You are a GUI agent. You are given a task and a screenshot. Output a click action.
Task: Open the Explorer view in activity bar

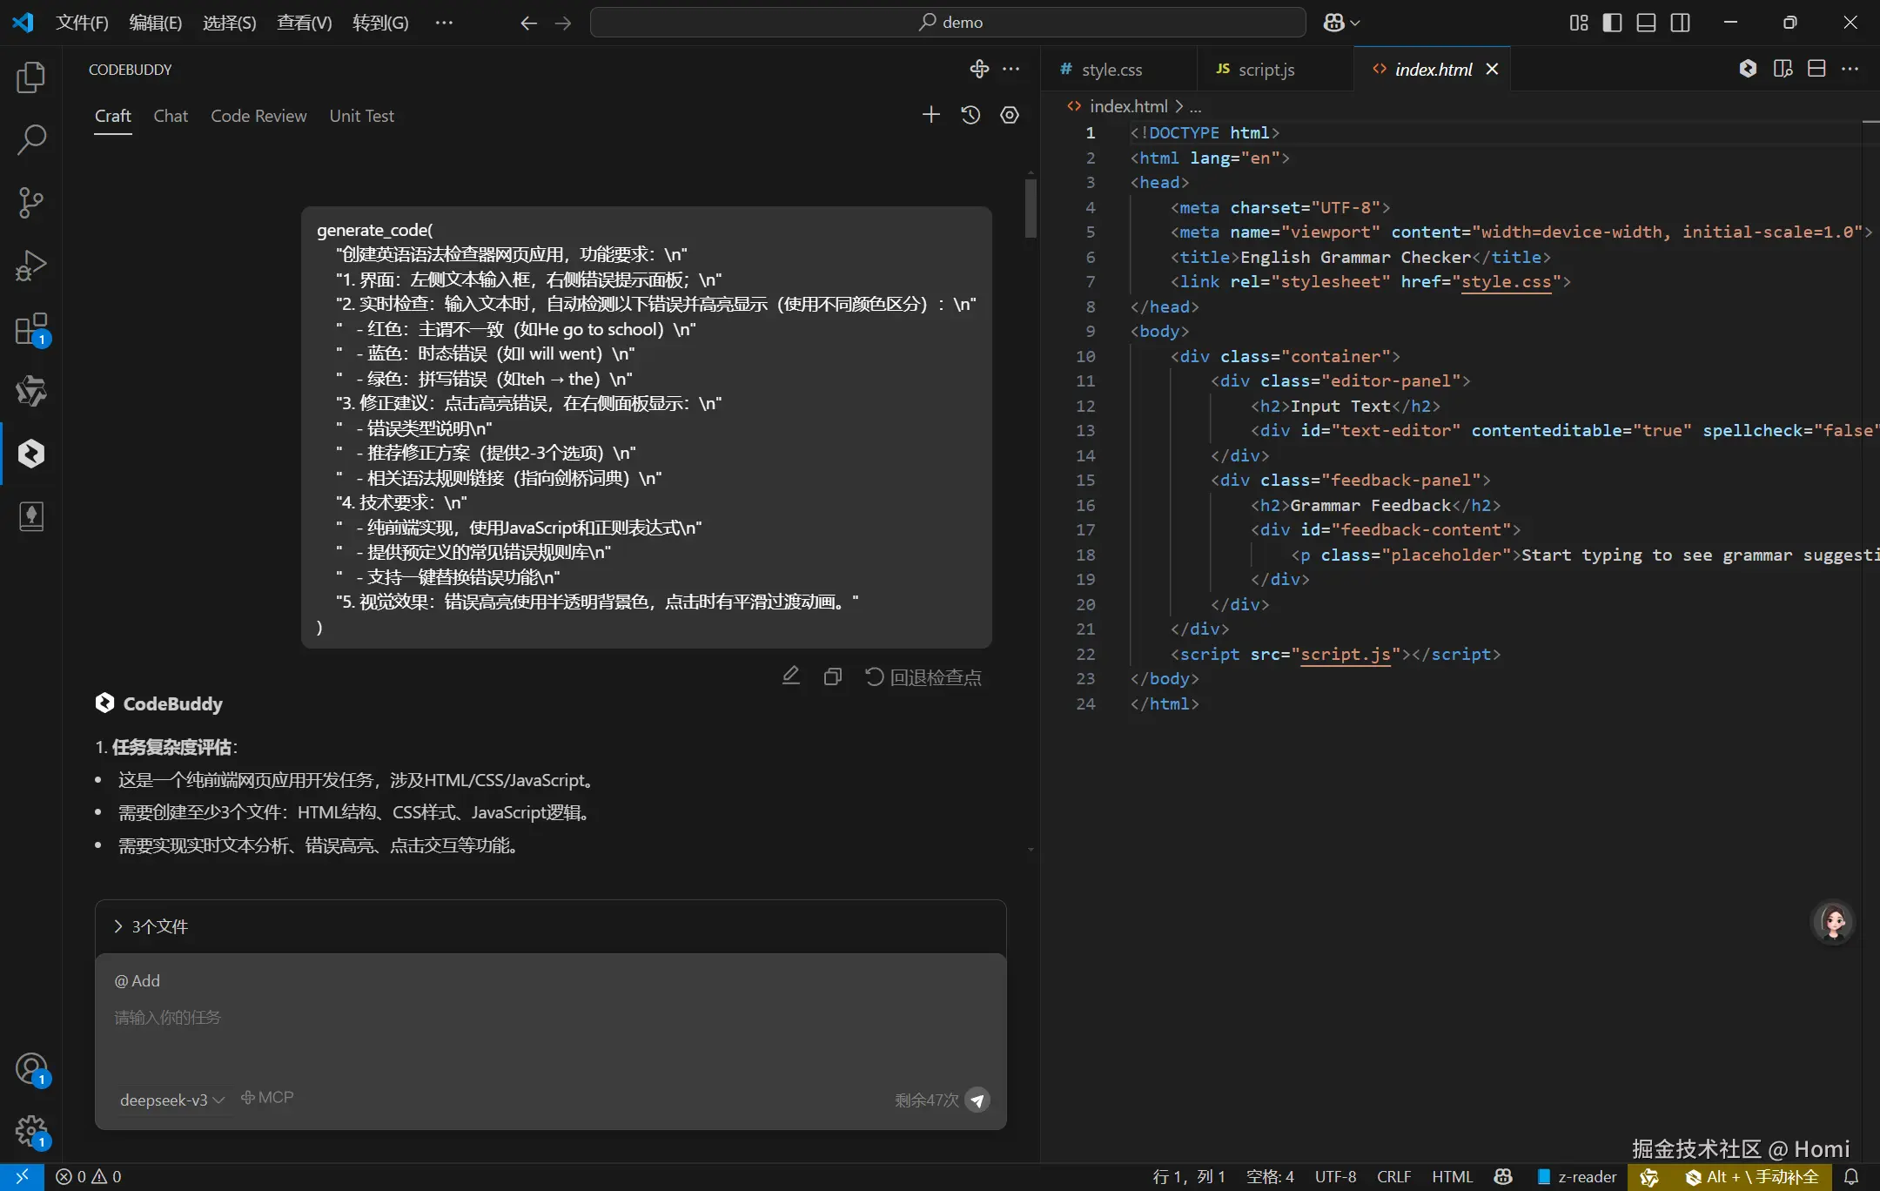(x=31, y=77)
